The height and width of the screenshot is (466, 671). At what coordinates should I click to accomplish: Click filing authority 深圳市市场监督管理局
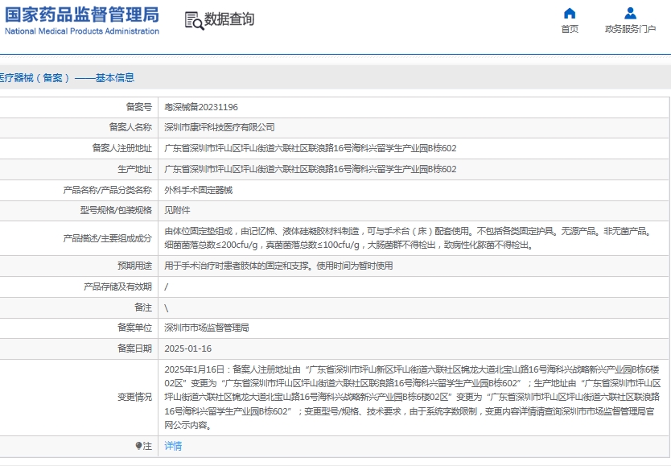click(207, 328)
